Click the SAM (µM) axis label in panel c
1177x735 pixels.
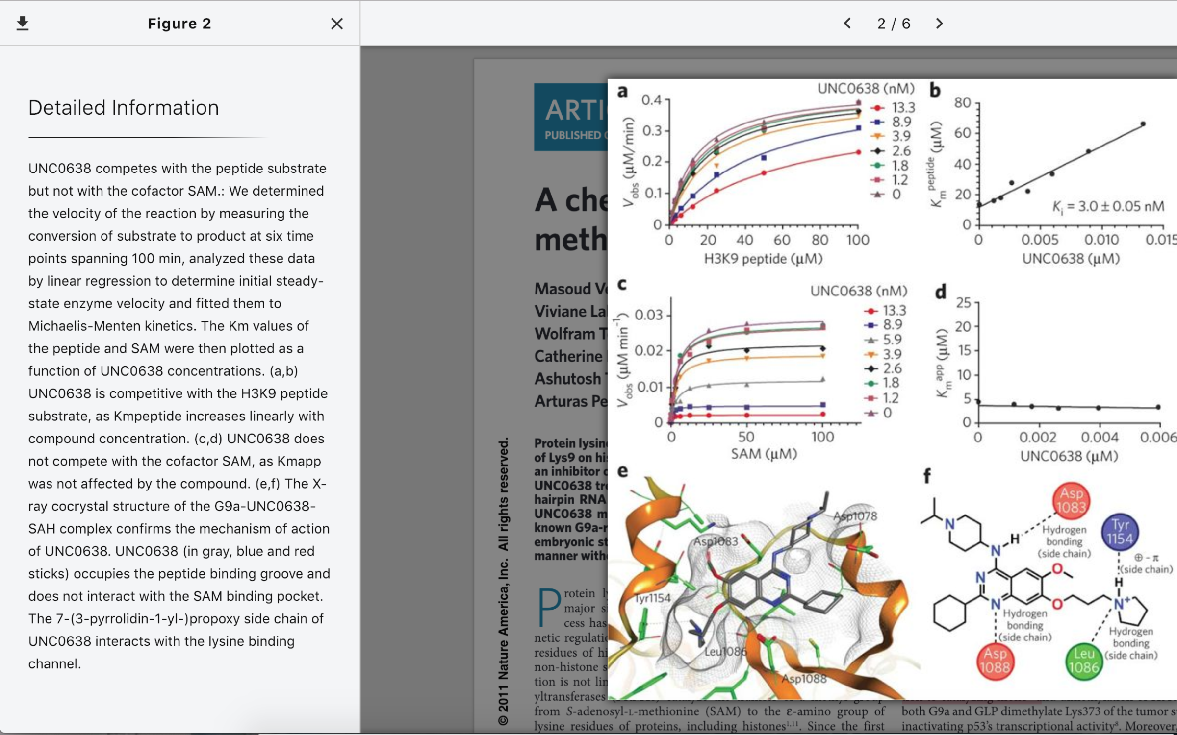click(764, 454)
